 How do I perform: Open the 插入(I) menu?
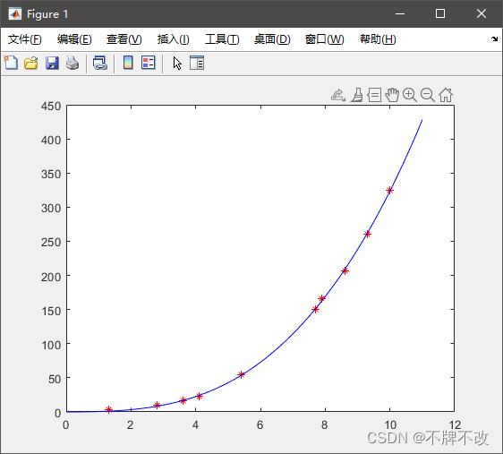[x=174, y=39]
